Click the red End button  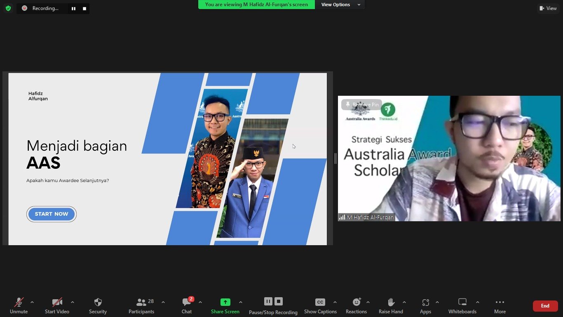tap(545, 306)
